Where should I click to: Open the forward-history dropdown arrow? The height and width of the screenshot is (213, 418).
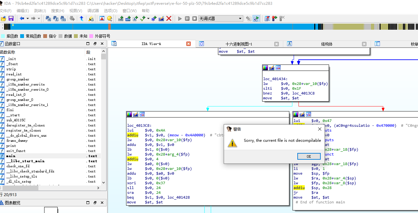(x=39, y=19)
